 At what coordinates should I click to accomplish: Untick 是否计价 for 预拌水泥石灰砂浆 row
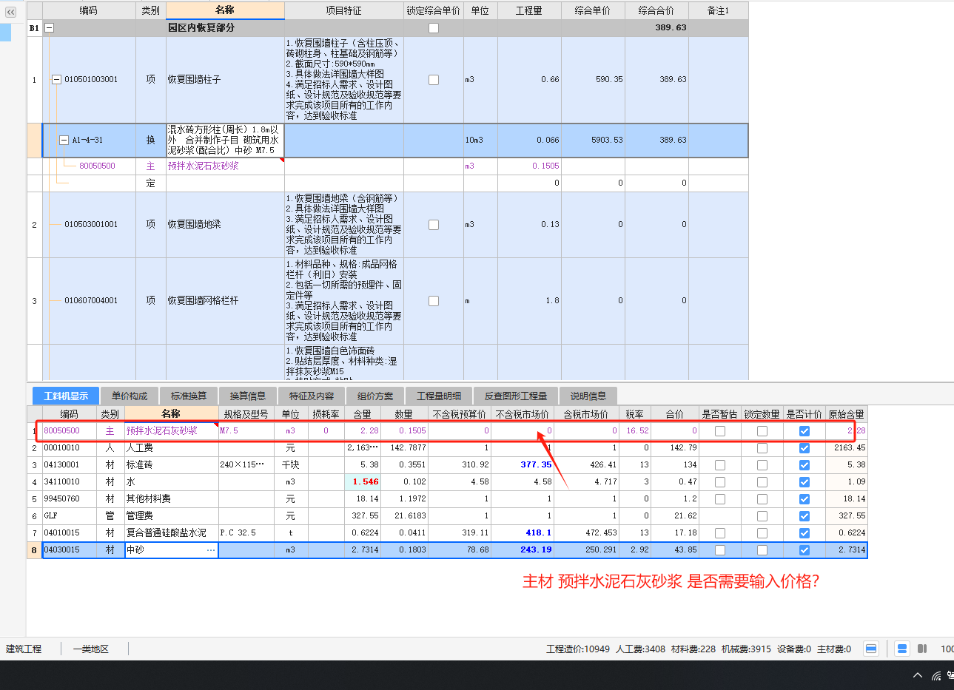[804, 431]
